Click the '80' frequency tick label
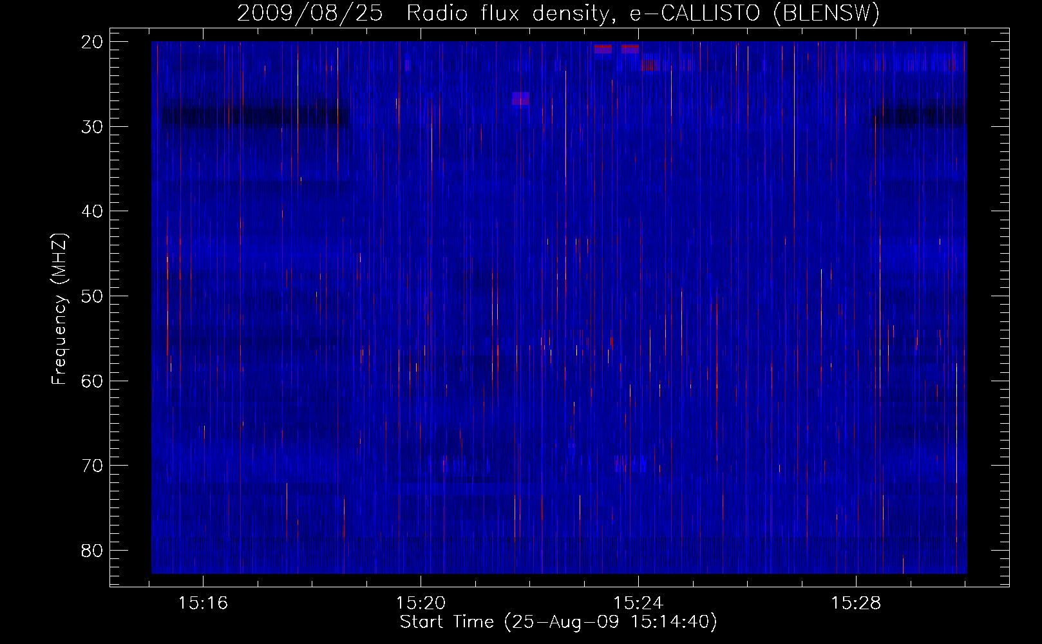The width and height of the screenshot is (1042, 644). [x=92, y=551]
